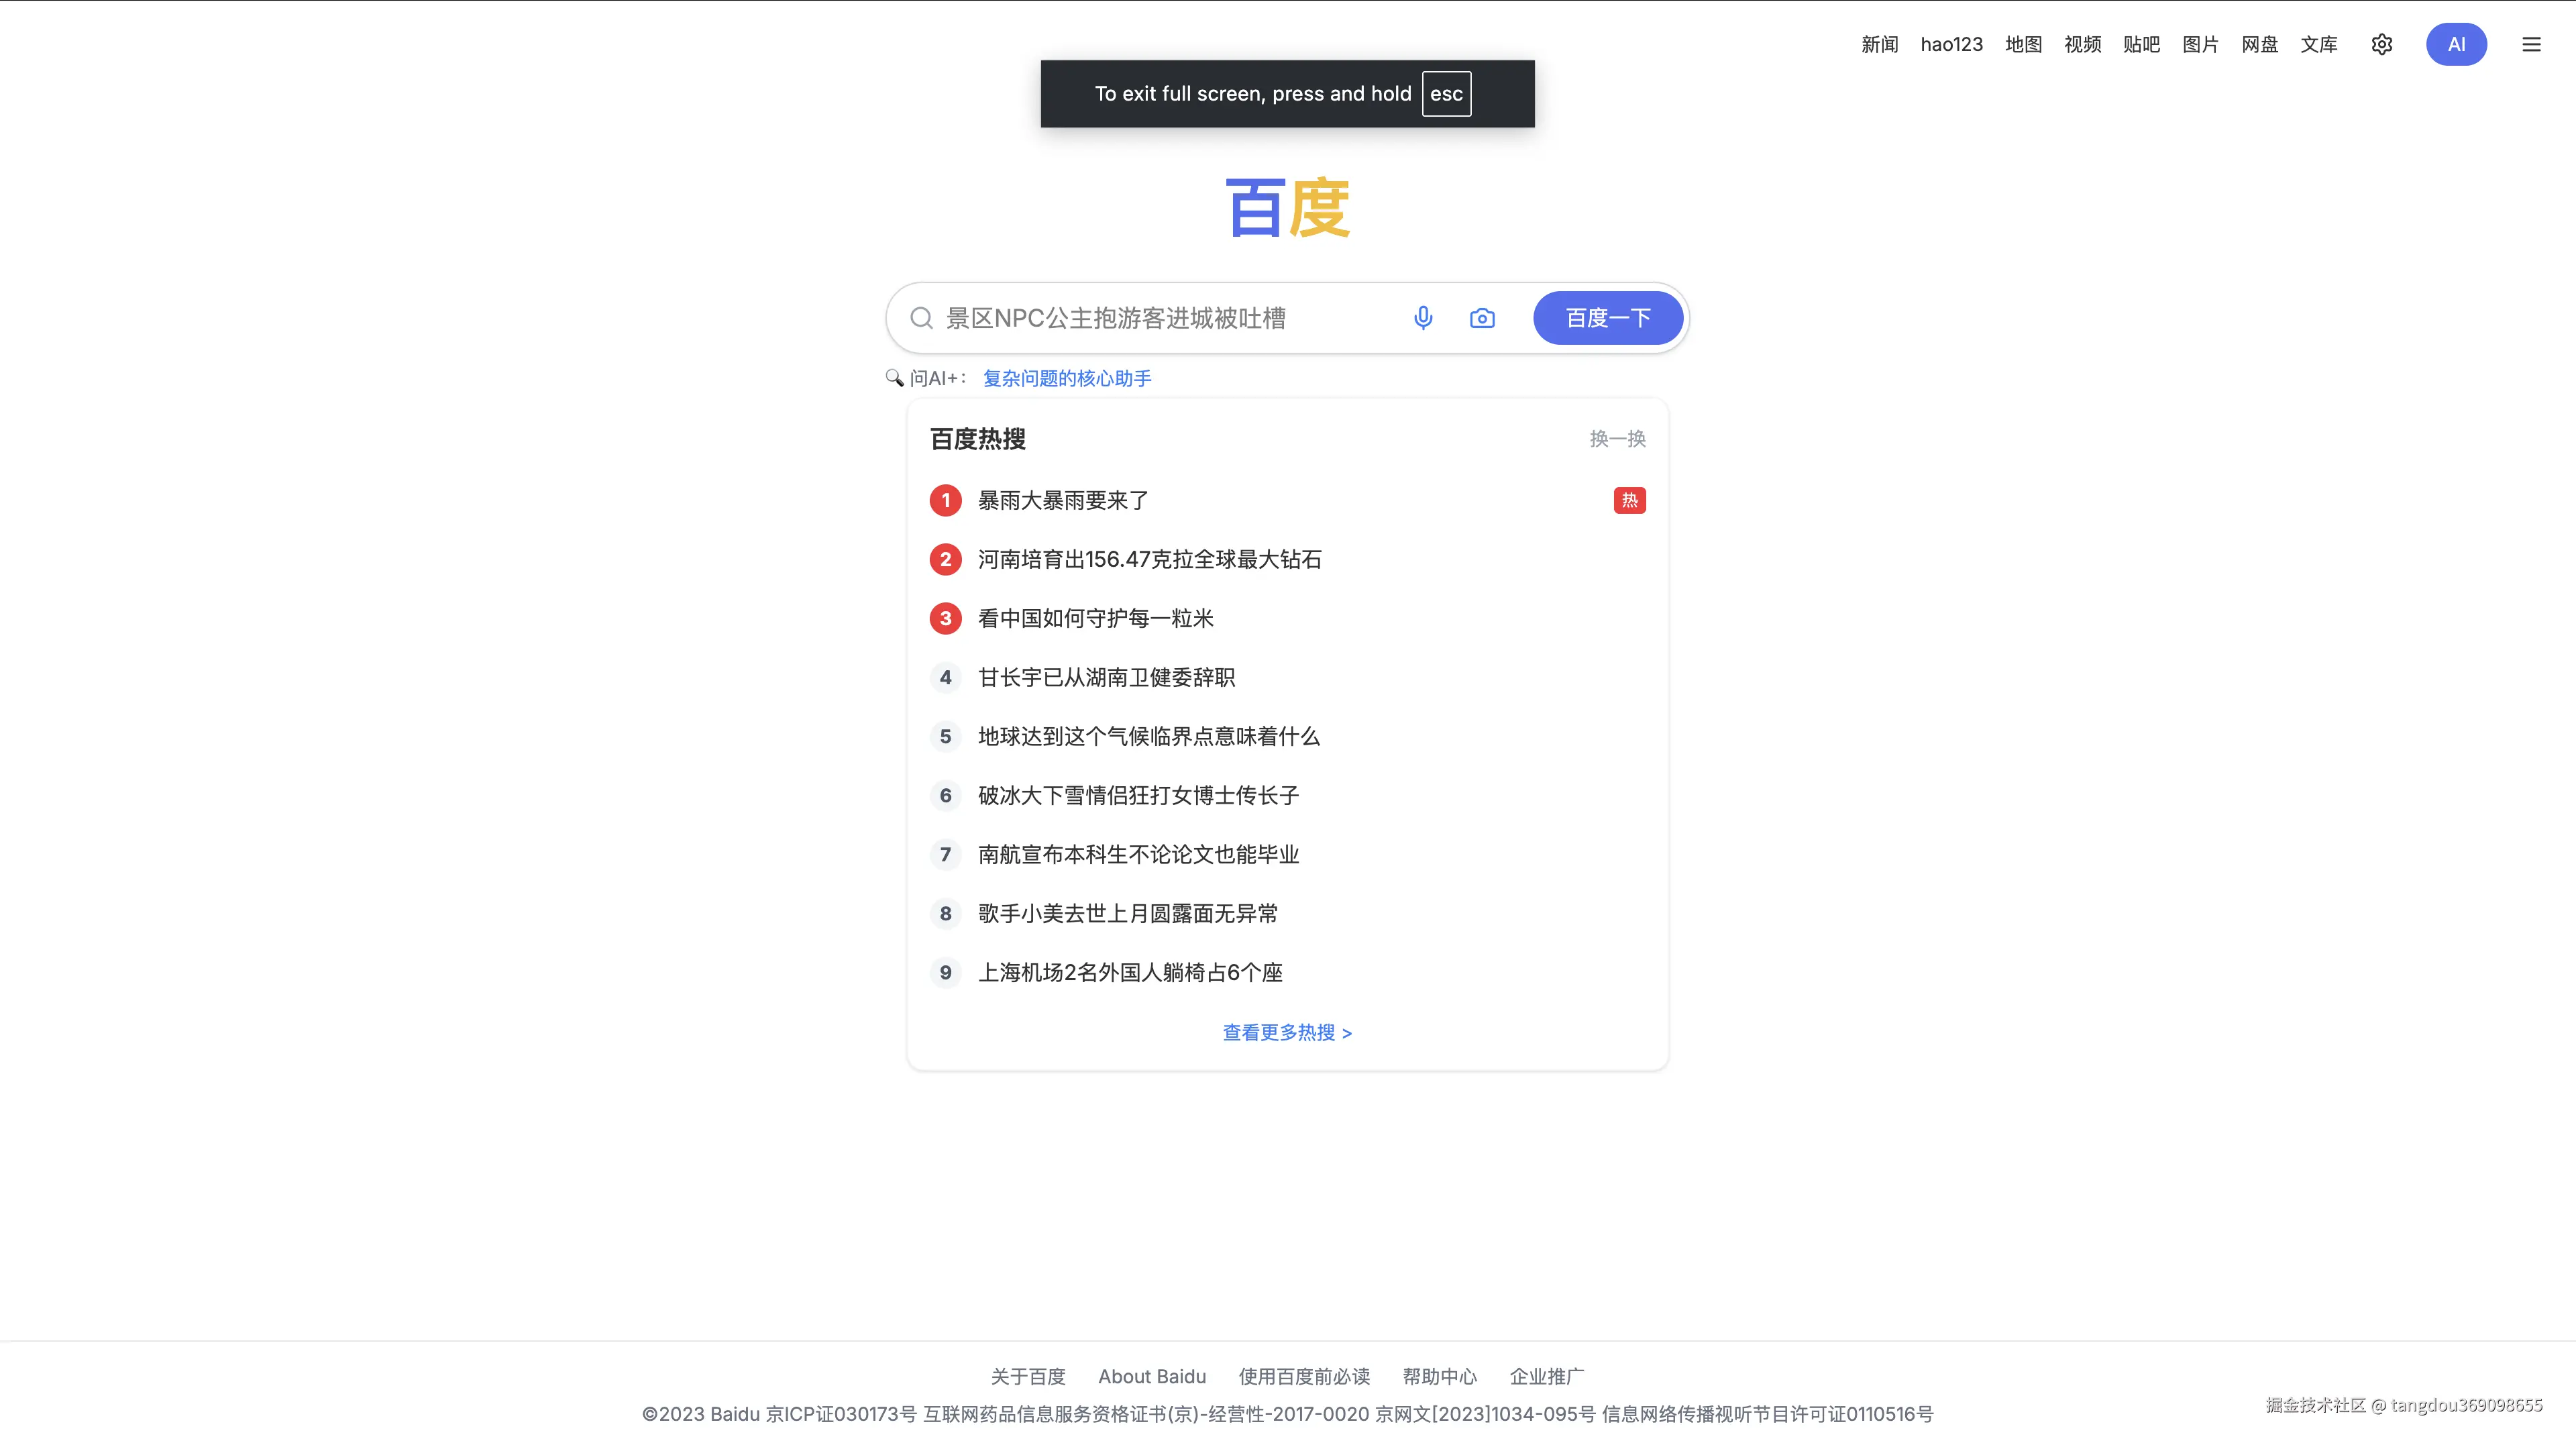Open the hamburger menu icon
Image resolution: width=2576 pixels, height=1449 pixels.
2531,44
